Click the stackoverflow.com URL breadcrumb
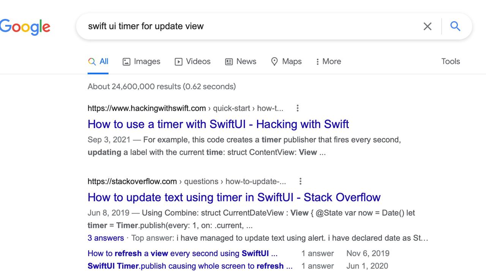This screenshot has height=271, width=486. tap(187, 182)
